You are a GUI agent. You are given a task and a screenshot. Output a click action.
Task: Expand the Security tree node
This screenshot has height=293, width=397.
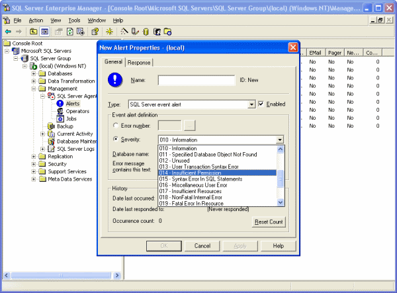pyautogui.click(x=34, y=164)
